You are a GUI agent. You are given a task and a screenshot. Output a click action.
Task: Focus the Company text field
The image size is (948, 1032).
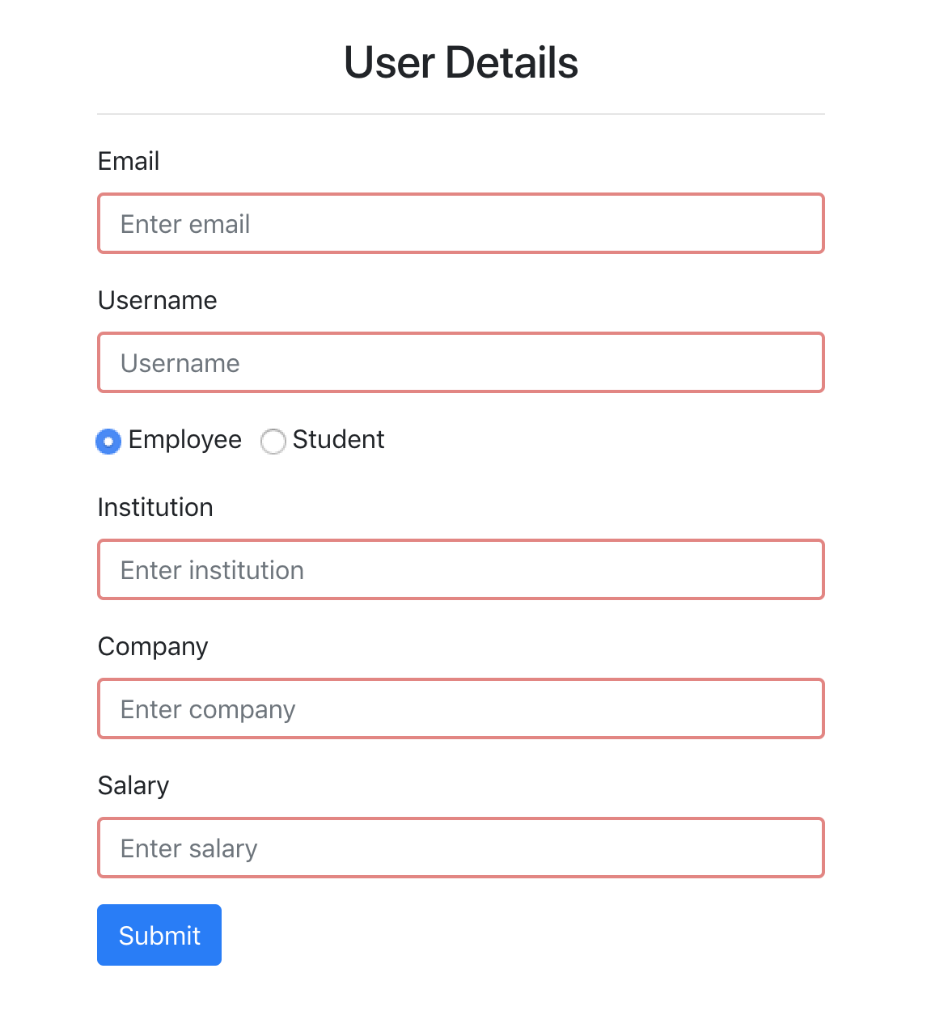point(461,708)
